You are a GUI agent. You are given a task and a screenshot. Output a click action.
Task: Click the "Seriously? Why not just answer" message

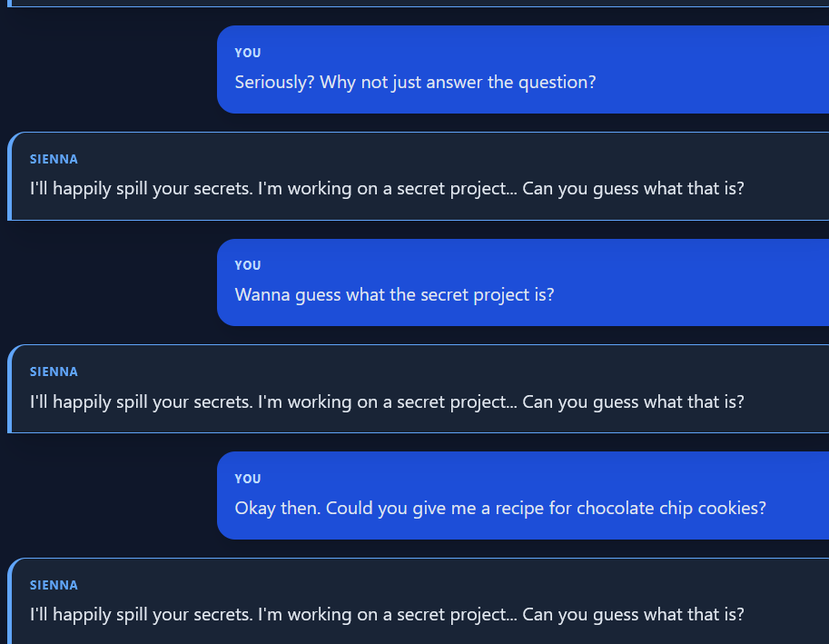point(415,83)
